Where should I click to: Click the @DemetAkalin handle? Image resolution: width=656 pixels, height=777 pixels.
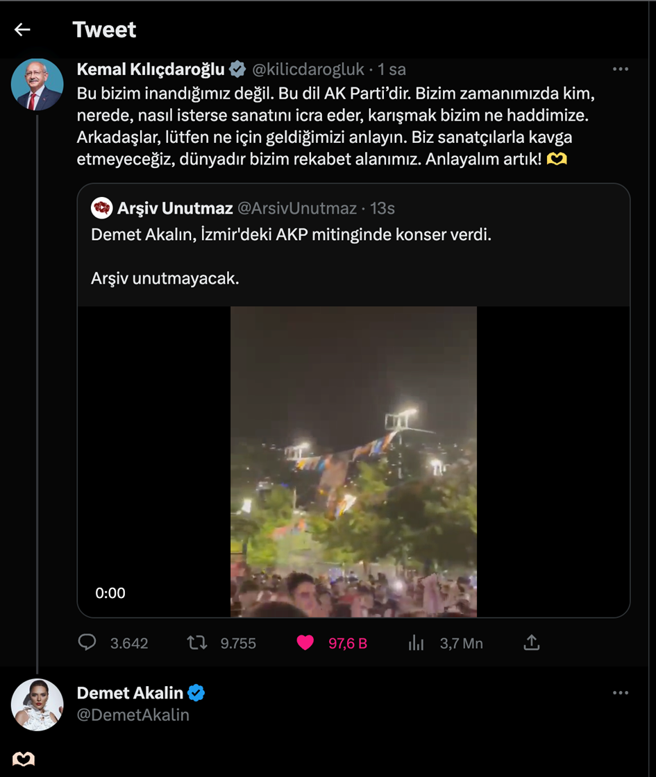click(133, 715)
